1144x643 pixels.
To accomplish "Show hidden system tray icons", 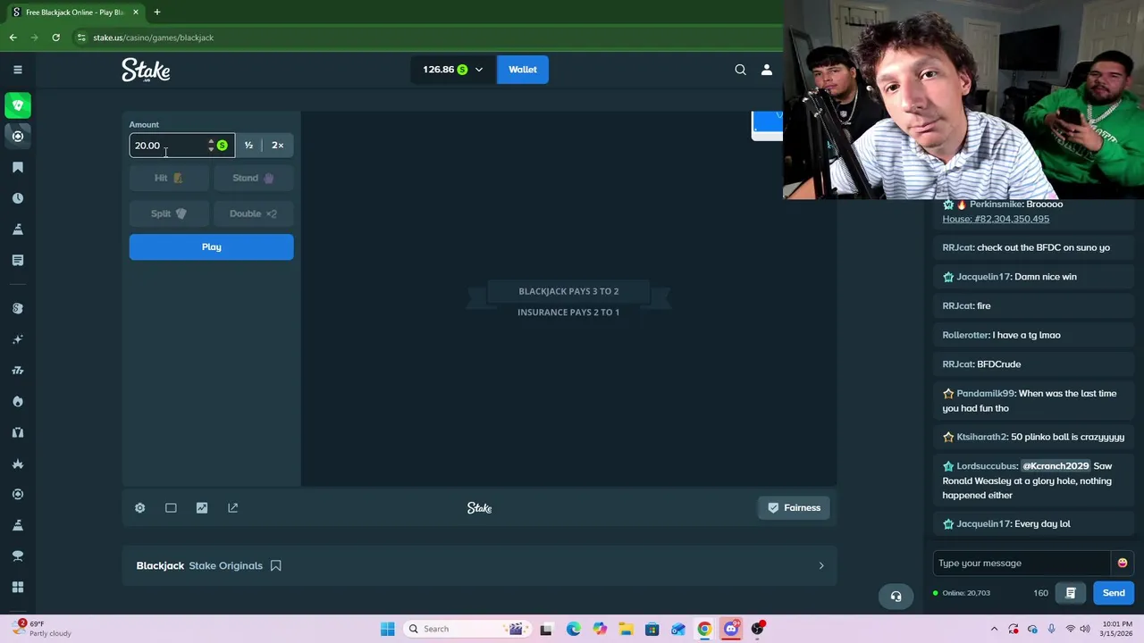I will click(994, 629).
